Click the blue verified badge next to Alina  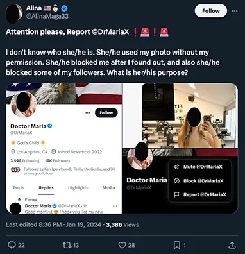coord(64,8)
